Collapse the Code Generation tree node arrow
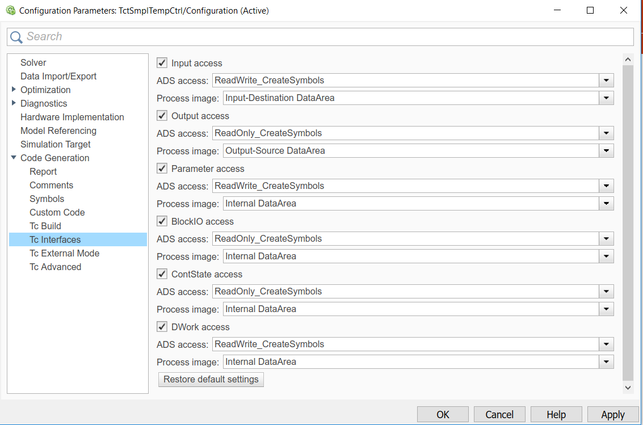The image size is (643, 425). [14, 157]
